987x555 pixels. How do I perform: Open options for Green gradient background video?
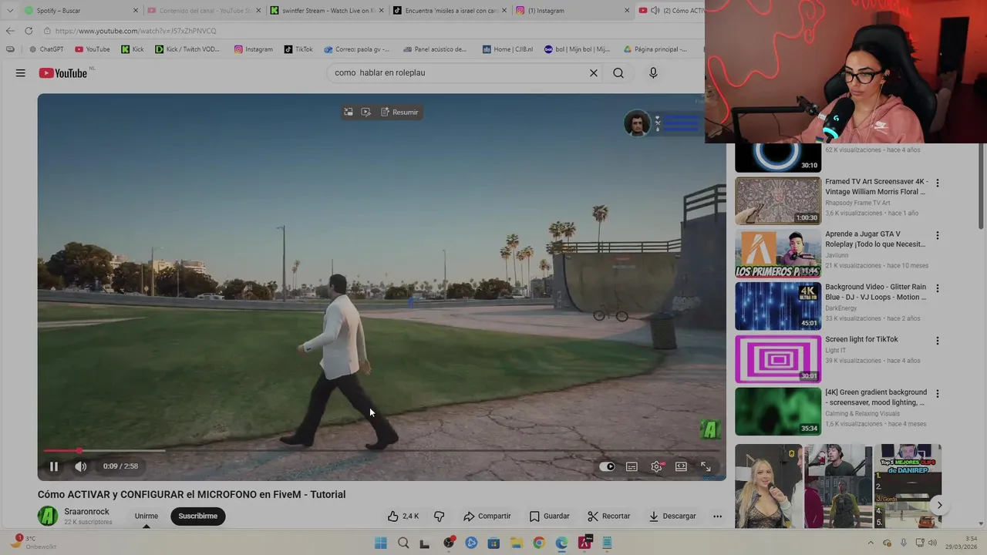pyautogui.click(x=938, y=394)
